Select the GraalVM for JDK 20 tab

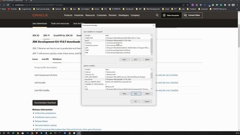click(x=63, y=35)
